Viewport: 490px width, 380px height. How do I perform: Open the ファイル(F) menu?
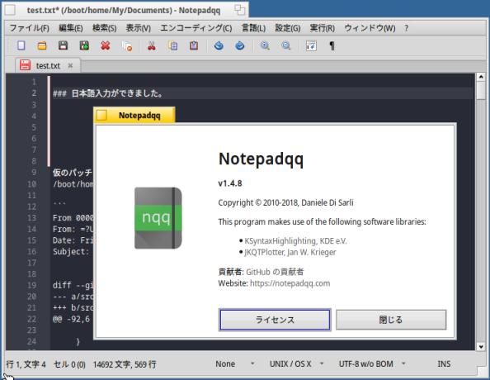[30, 28]
